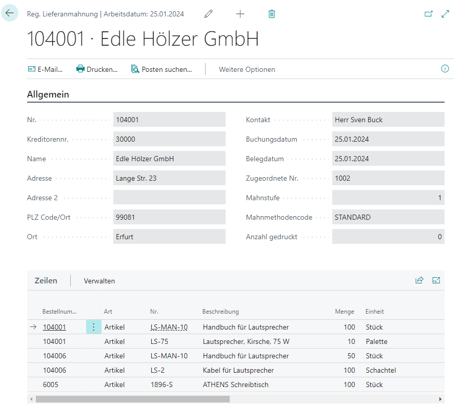Click the Drucken... action
Viewport: 462px width, 404px height.
97,69
